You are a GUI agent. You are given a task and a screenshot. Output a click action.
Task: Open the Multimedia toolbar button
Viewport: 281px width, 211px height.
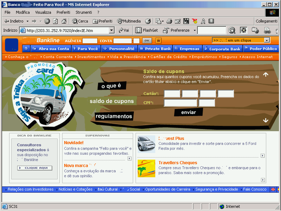point(129,21)
